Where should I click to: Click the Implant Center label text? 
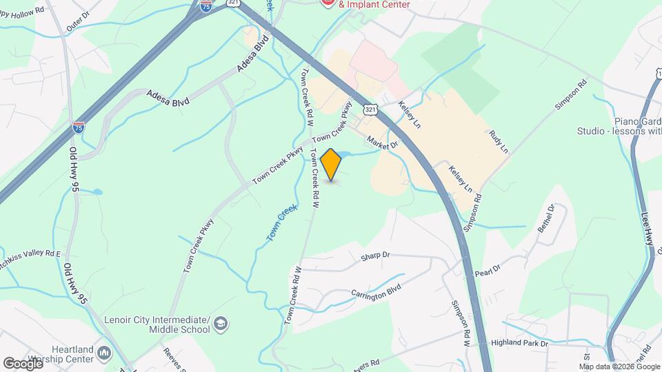pos(374,4)
